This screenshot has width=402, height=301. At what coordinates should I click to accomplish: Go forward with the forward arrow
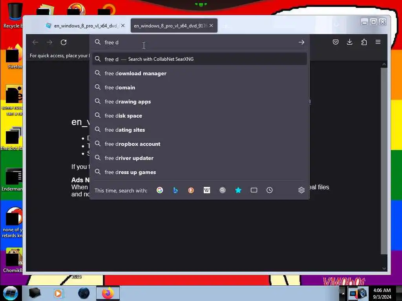pyautogui.click(x=49, y=42)
